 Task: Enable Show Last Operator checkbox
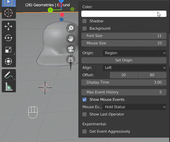click(x=85, y=114)
